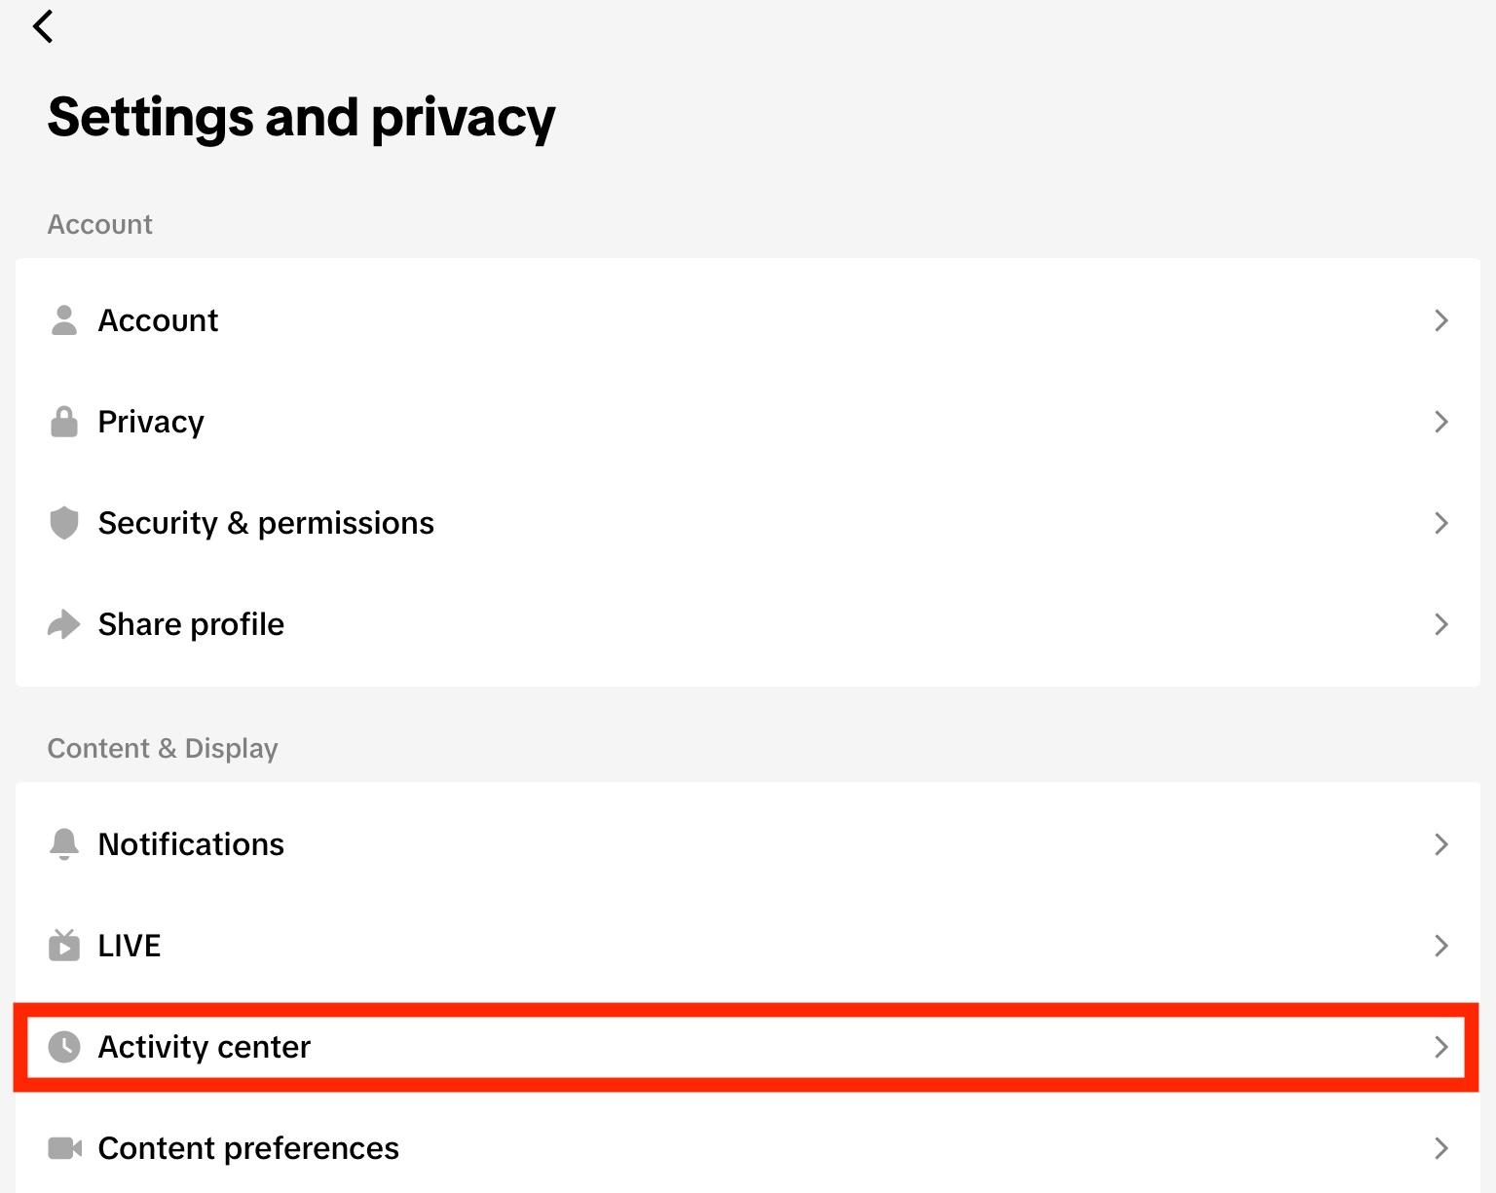Screen dimensions: 1496x1193
Task: Click the padlock icon beside Privacy
Action: tap(64, 422)
